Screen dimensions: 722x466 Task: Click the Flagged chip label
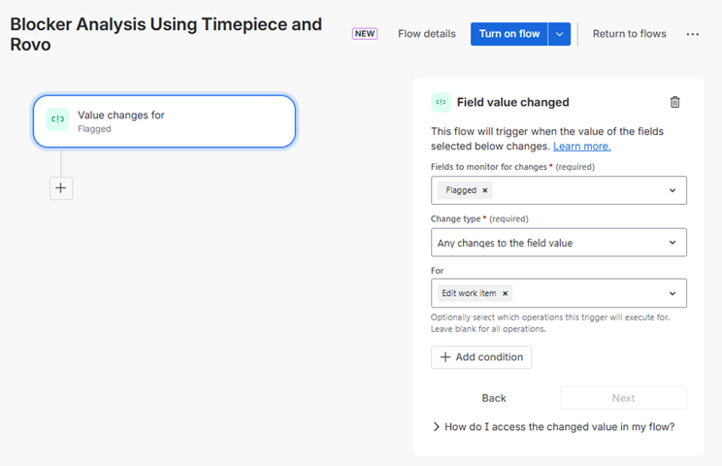click(461, 190)
